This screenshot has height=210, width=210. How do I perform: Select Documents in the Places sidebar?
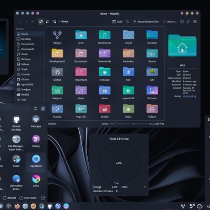pyautogui.click(x=29, y=44)
